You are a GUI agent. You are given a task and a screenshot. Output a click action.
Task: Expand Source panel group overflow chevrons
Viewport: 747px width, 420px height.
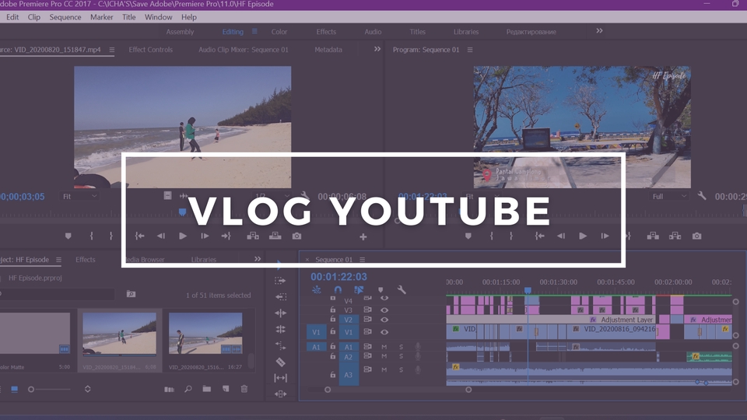[377, 49]
